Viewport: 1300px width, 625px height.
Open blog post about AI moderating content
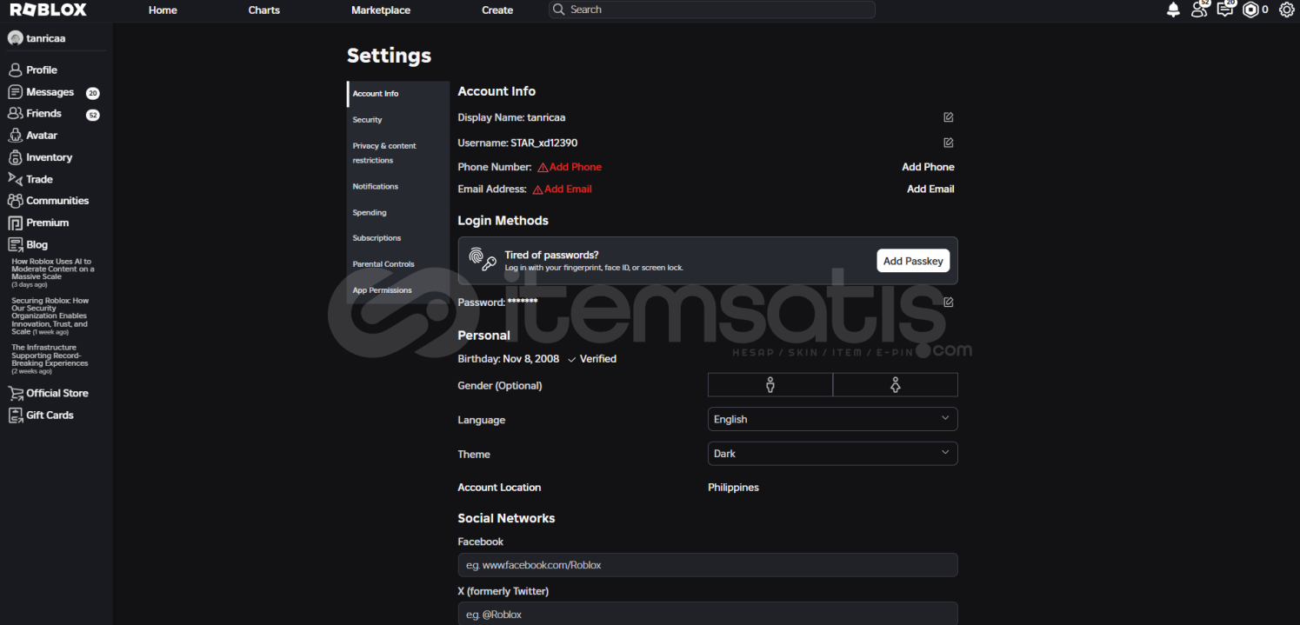[53, 272]
